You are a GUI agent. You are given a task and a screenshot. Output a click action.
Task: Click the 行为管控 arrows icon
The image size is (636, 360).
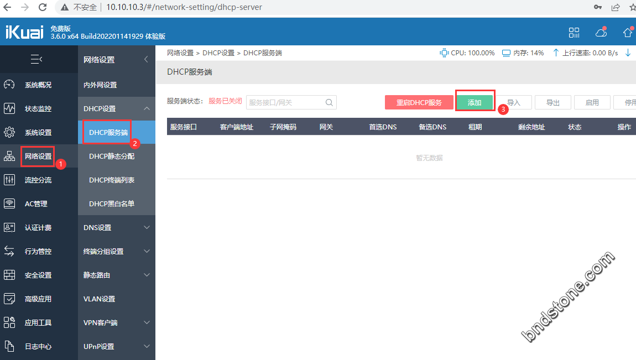(x=9, y=252)
